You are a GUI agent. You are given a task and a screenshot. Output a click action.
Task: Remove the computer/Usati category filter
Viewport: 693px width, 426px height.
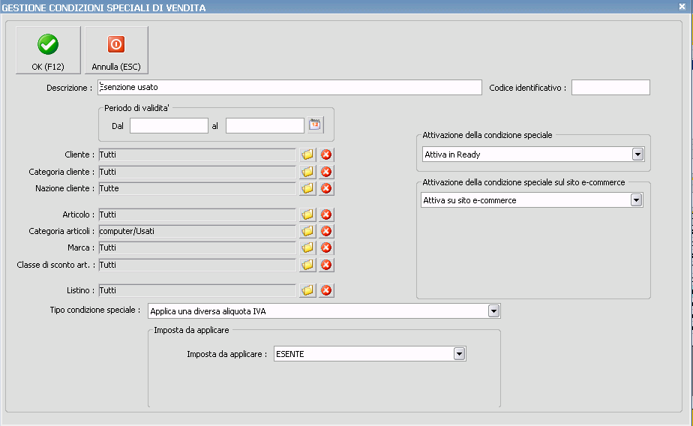pyautogui.click(x=326, y=231)
